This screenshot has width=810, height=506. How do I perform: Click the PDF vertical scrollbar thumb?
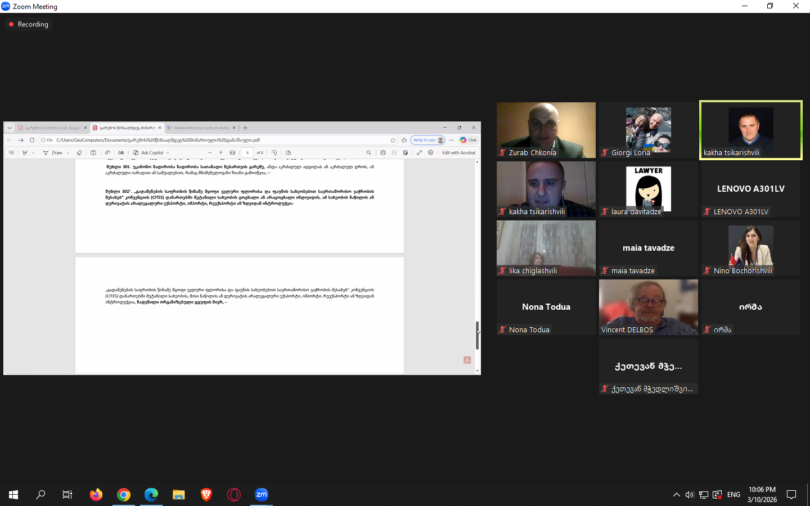click(x=477, y=335)
